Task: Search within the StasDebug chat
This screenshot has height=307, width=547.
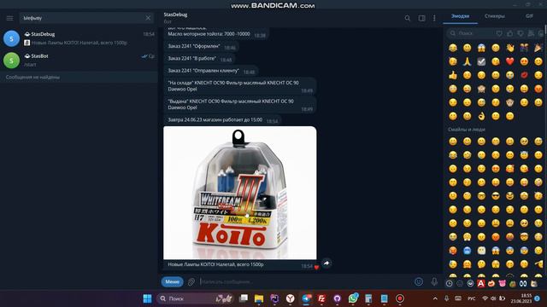Action: (x=408, y=18)
